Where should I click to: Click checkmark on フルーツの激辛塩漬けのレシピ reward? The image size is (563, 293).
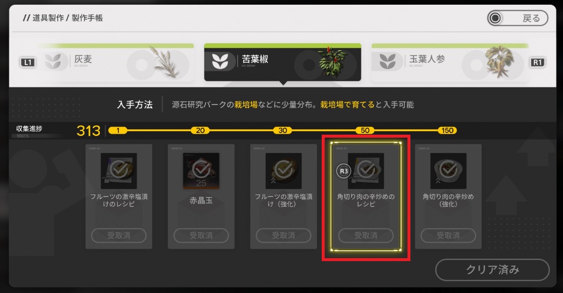coord(119,170)
